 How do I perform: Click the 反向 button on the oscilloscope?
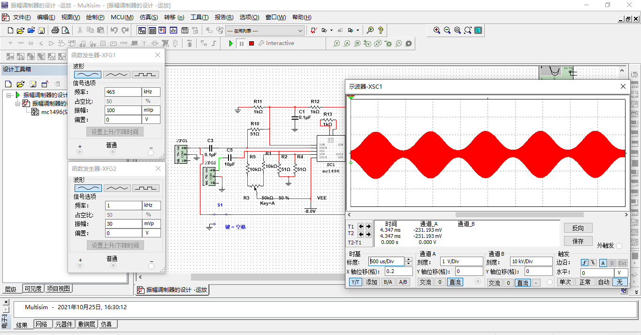point(578,228)
